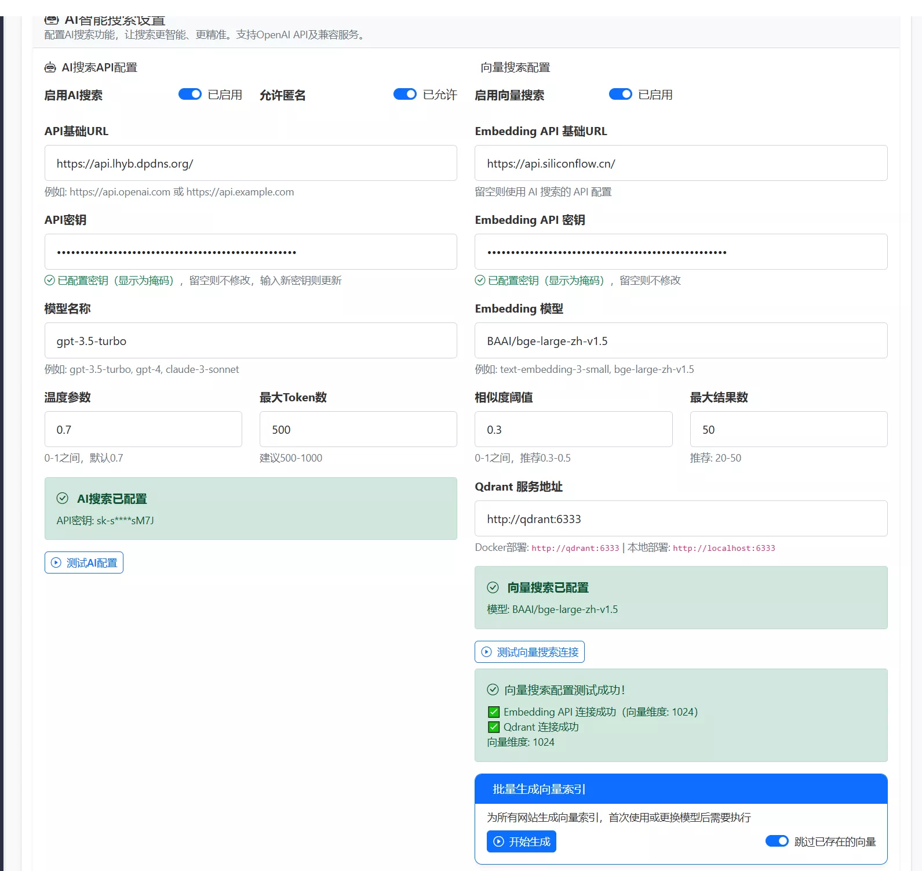Click the 测试AI配置 button
This screenshot has height=871, width=922.
click(x=84, y=562)
